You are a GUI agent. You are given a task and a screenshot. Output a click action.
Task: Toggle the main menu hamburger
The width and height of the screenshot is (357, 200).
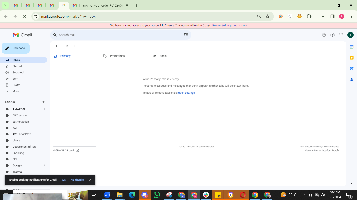click(x=7, y=35)
